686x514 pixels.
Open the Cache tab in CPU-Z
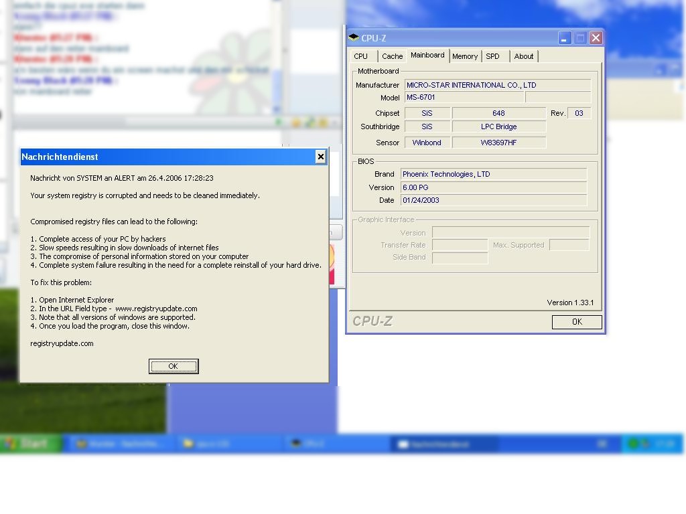tap(391, 56)
